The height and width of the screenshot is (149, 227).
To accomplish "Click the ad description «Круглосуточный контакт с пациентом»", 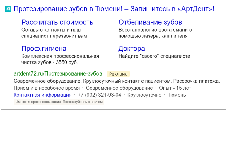I will click(x=127, y=81).
